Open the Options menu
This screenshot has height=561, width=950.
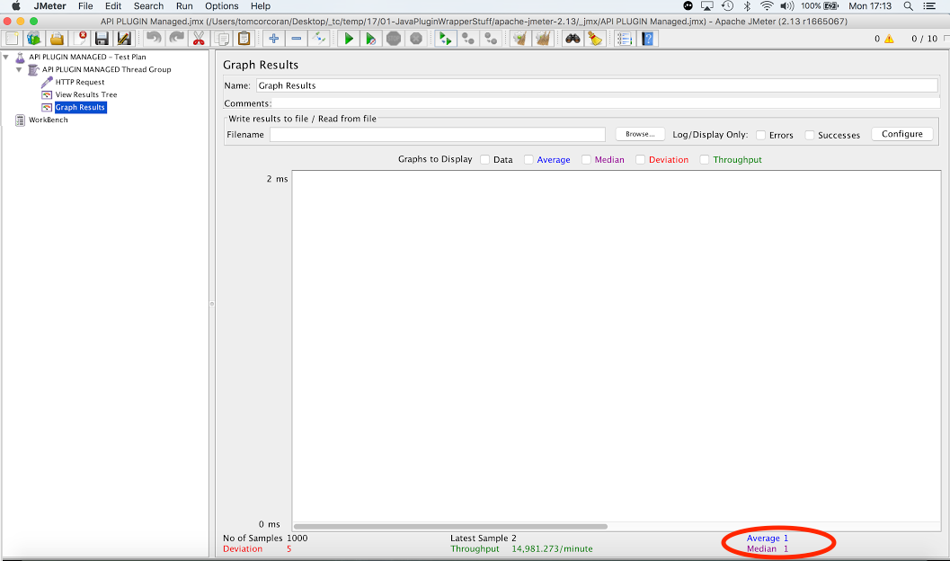pyautogui.click(x=221, y=6)
